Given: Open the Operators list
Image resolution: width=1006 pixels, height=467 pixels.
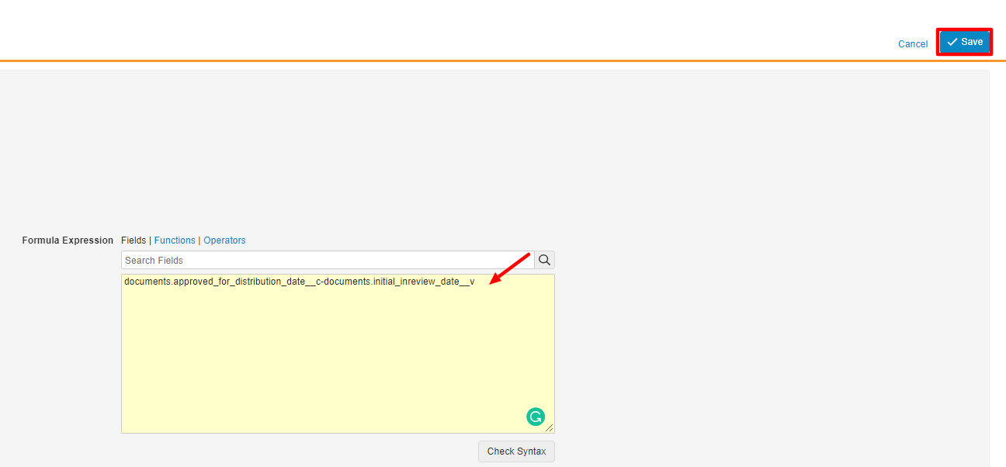Looking at the screenshot, I should pyautogui.click(x=224, y=240).
